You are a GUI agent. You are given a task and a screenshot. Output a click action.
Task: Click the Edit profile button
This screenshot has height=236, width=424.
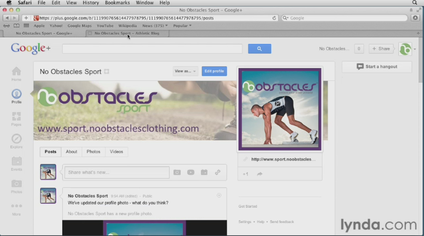click(214, 71)
